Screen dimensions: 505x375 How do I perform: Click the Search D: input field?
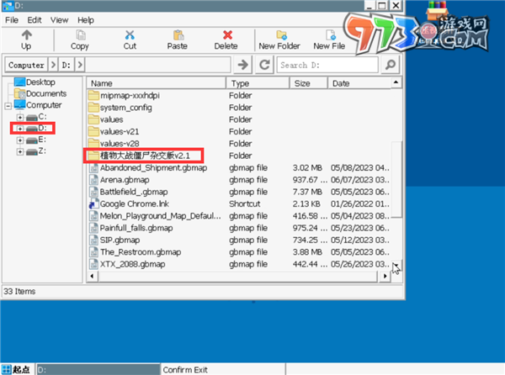coord(328,65)
